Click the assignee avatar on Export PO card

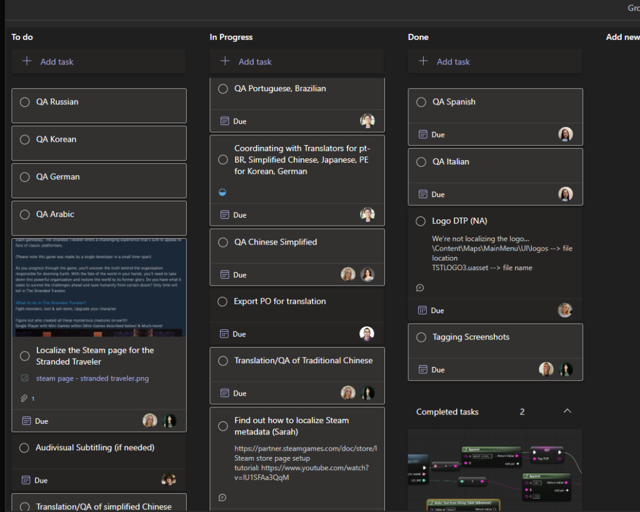click(367, 334)
